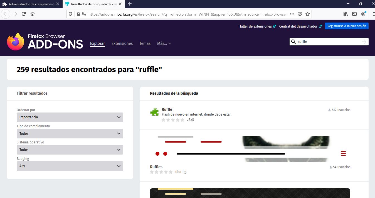
Task: Click the browser address bar URL
Action: (x=187, y=14)
